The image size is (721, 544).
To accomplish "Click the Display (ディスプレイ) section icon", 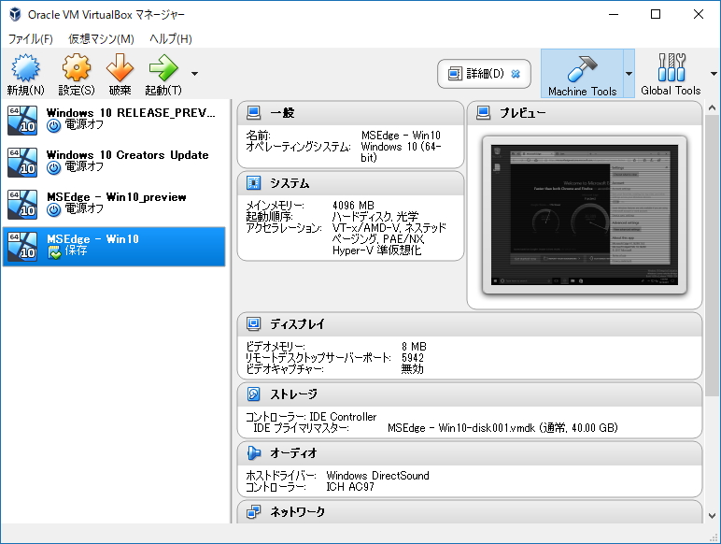I will pos(253,323).
